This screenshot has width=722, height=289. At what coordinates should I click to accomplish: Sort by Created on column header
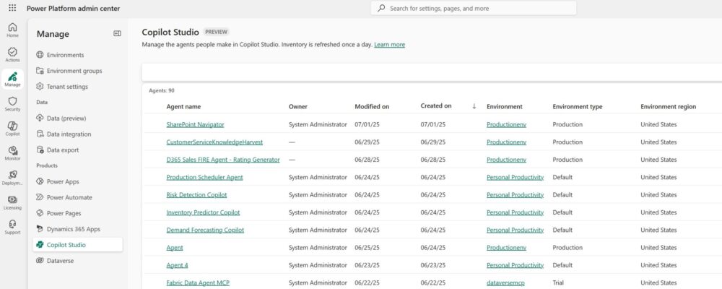[436, 105]
